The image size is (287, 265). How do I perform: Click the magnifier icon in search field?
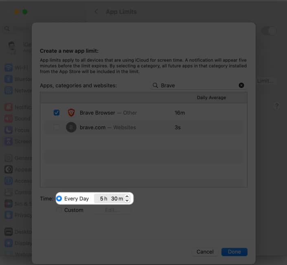[155, 85]
